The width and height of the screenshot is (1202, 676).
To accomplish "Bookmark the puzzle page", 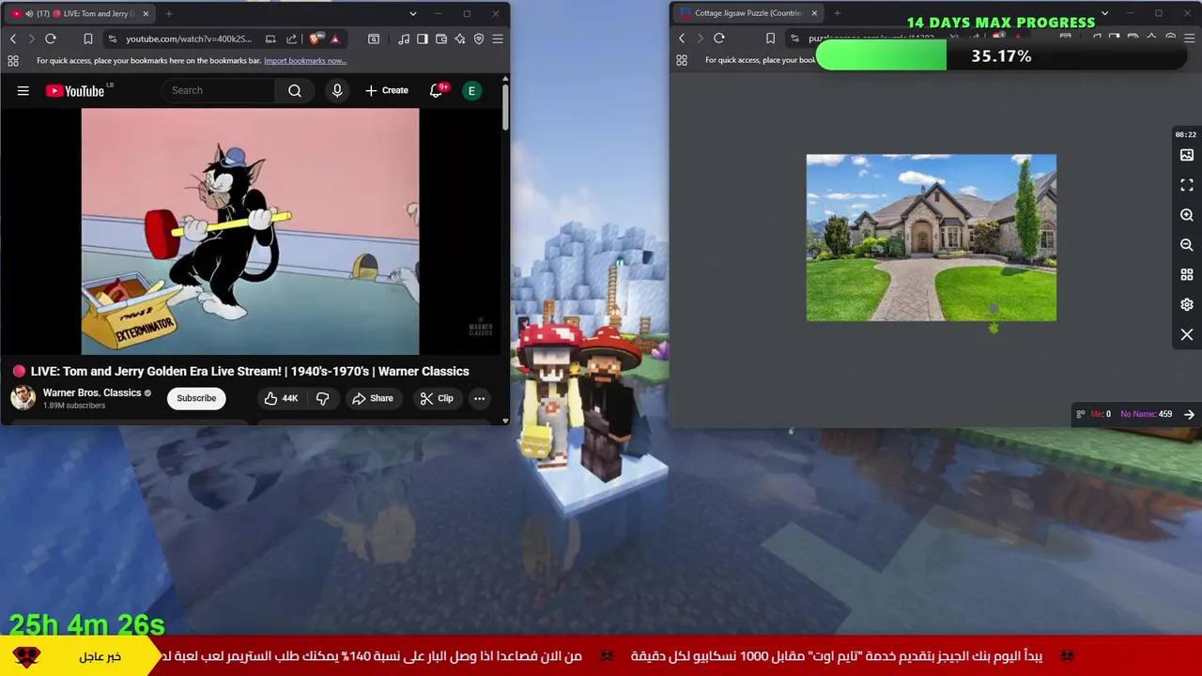I will [x=770, y=38].
